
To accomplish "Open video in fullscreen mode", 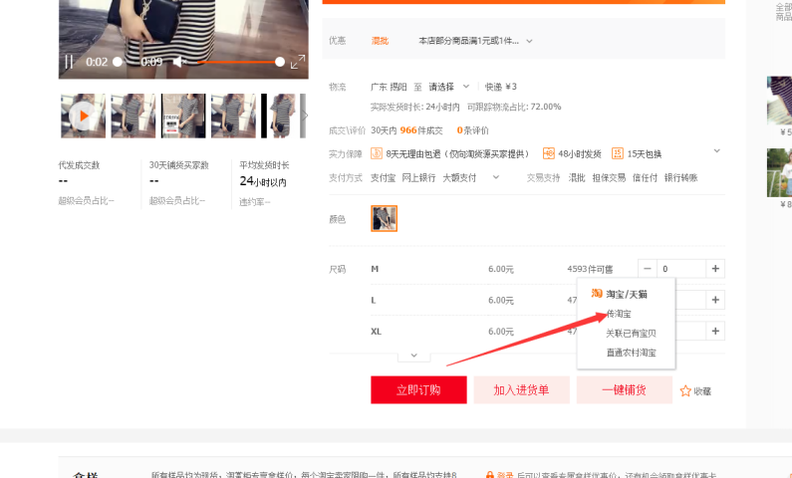I will pyautogui.click(x=298, y=62).
